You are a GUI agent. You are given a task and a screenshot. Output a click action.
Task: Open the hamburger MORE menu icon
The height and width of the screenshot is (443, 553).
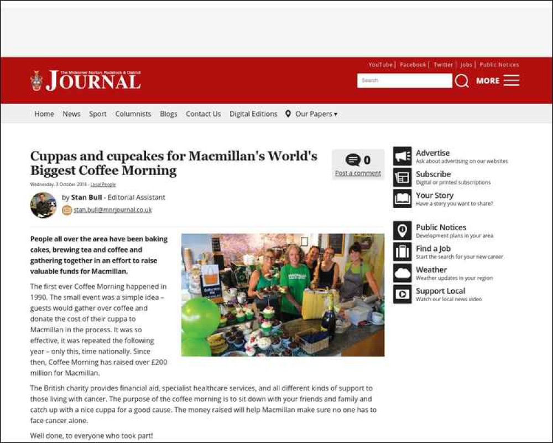(x=512, y=80)
